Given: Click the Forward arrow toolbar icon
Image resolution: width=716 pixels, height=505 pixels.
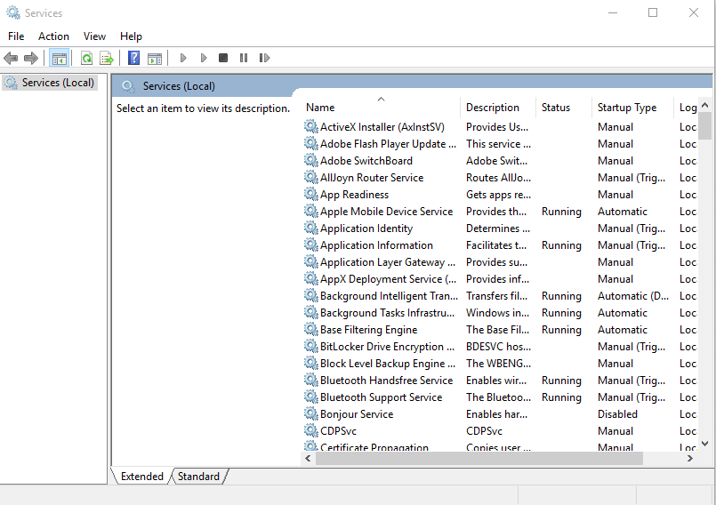Looking at the screenshot, I should (30, 58).
